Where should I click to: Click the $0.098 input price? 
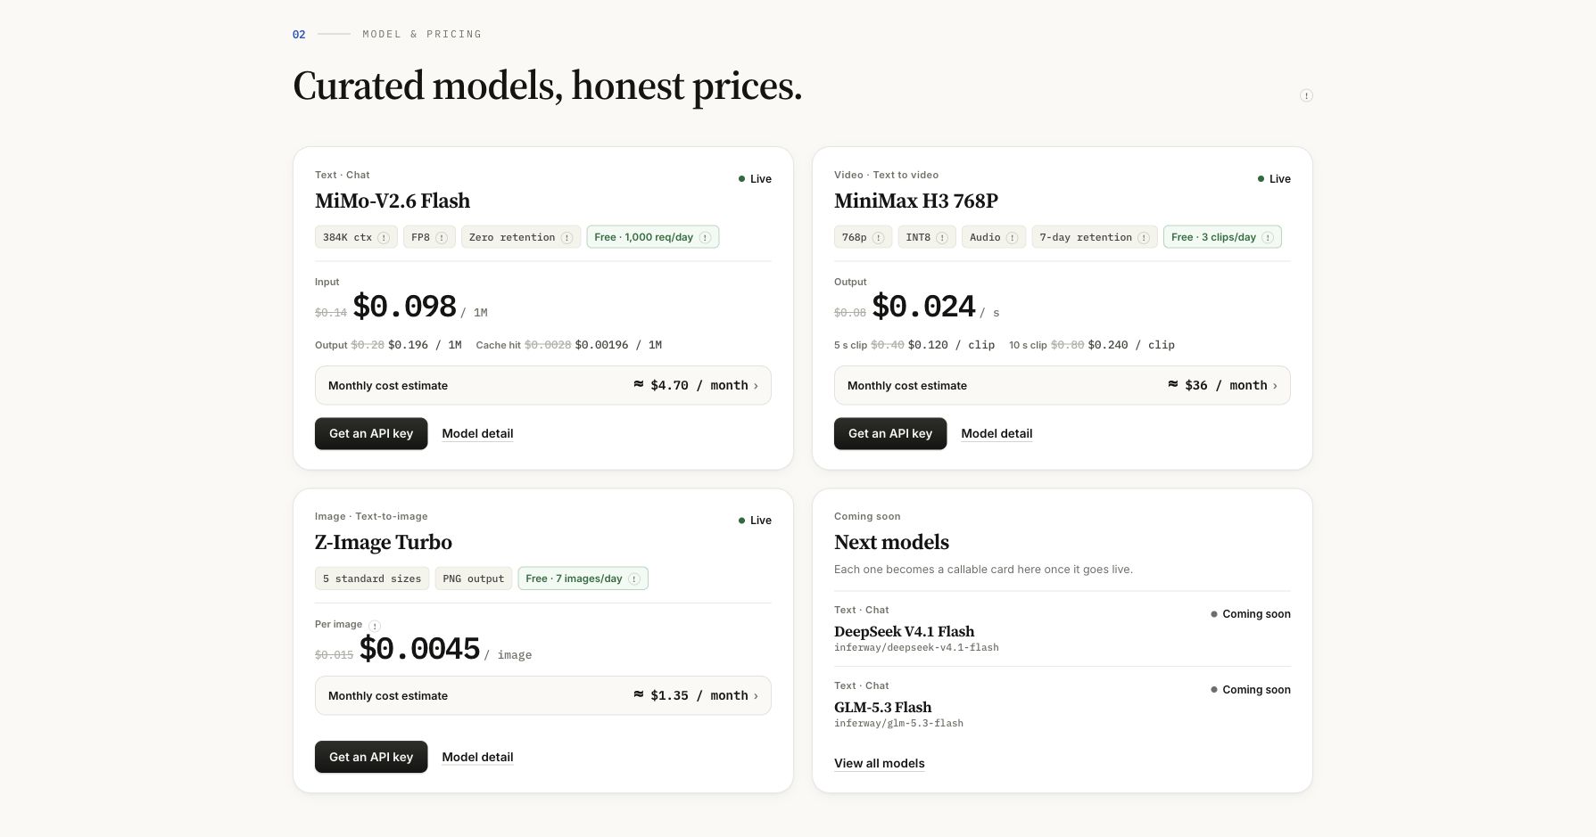(404, 306)
